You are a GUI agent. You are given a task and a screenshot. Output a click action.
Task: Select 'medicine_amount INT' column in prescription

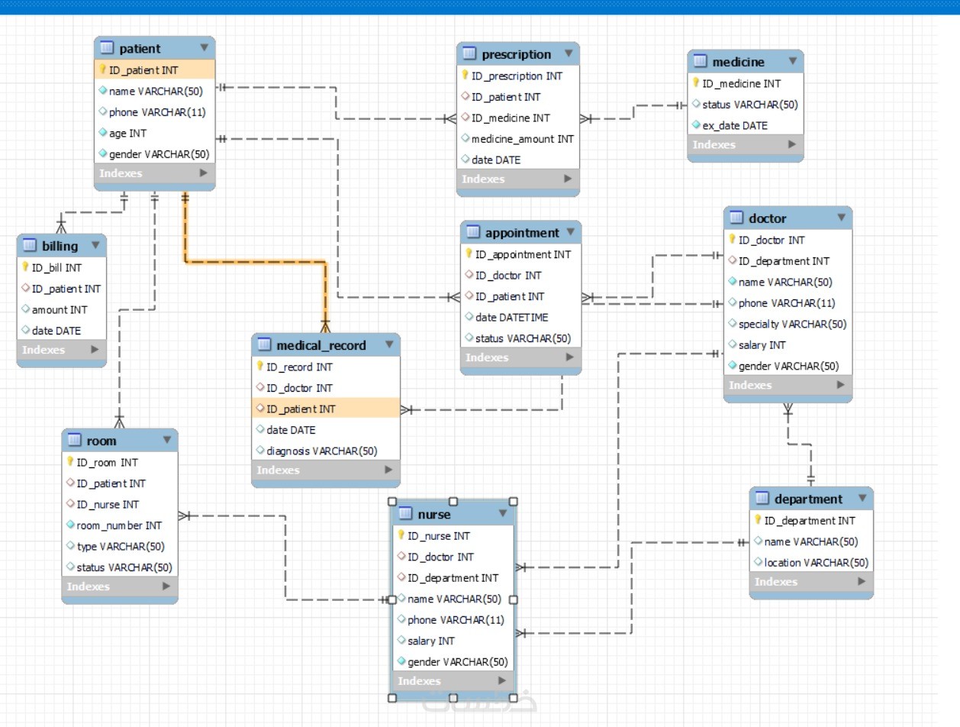click(x=518, y=139)
